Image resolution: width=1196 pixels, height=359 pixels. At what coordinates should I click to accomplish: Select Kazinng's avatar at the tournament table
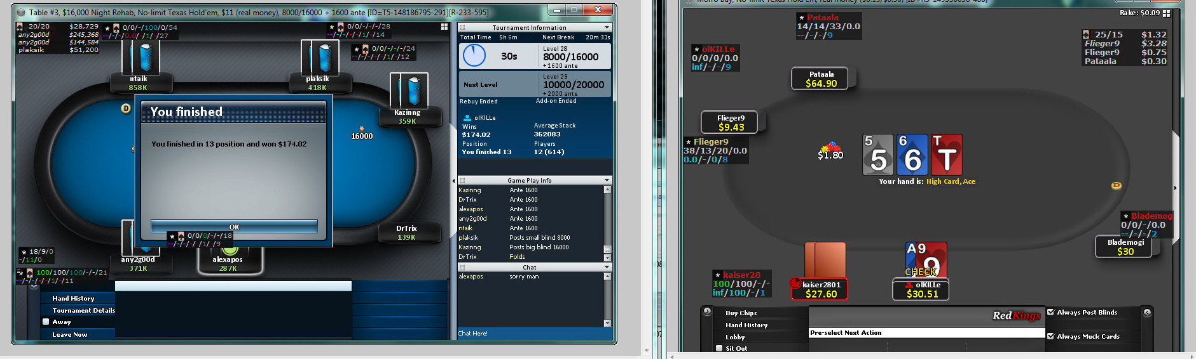(x=409, y=90)
